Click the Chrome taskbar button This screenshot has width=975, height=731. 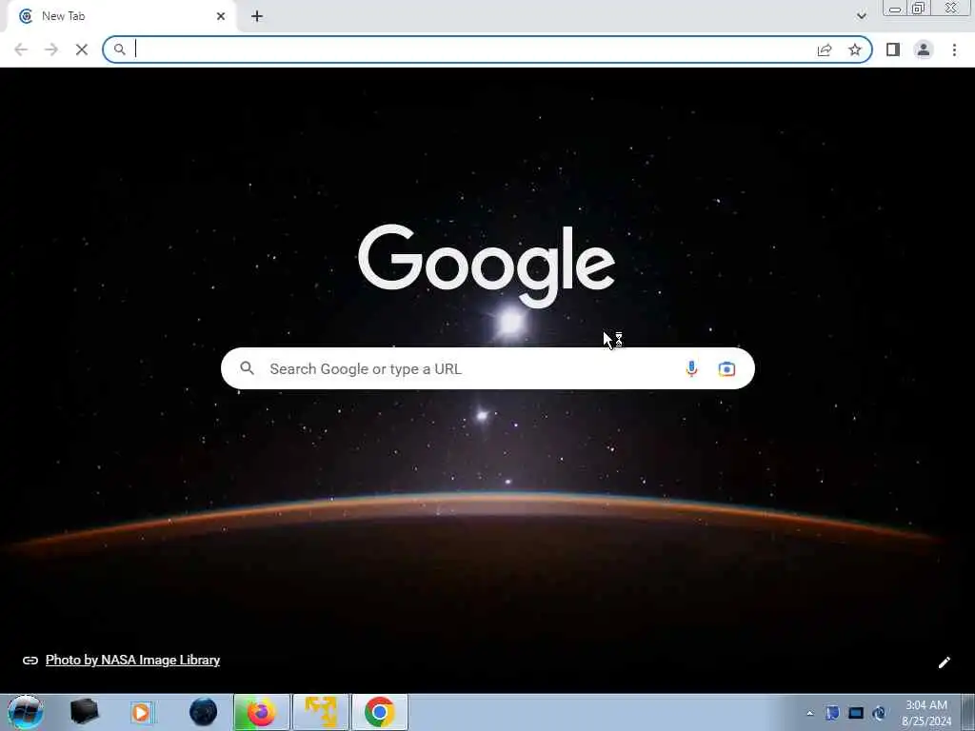[x=380, y=712]
